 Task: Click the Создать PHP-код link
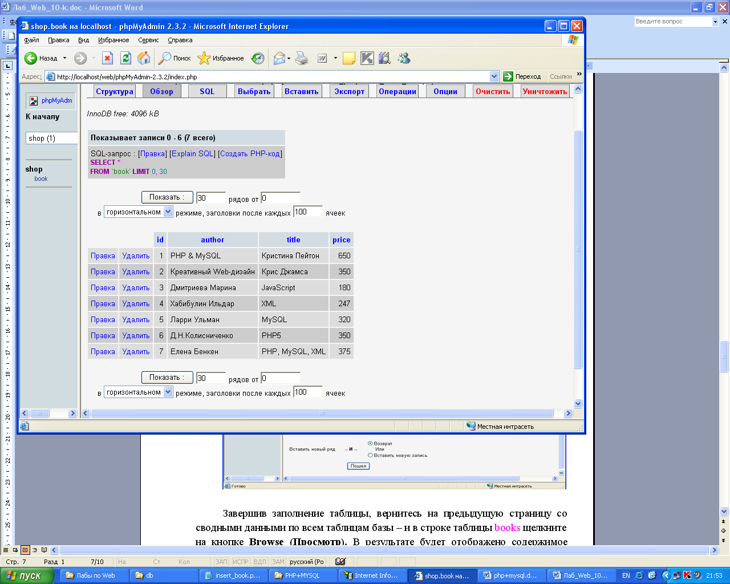250,153
